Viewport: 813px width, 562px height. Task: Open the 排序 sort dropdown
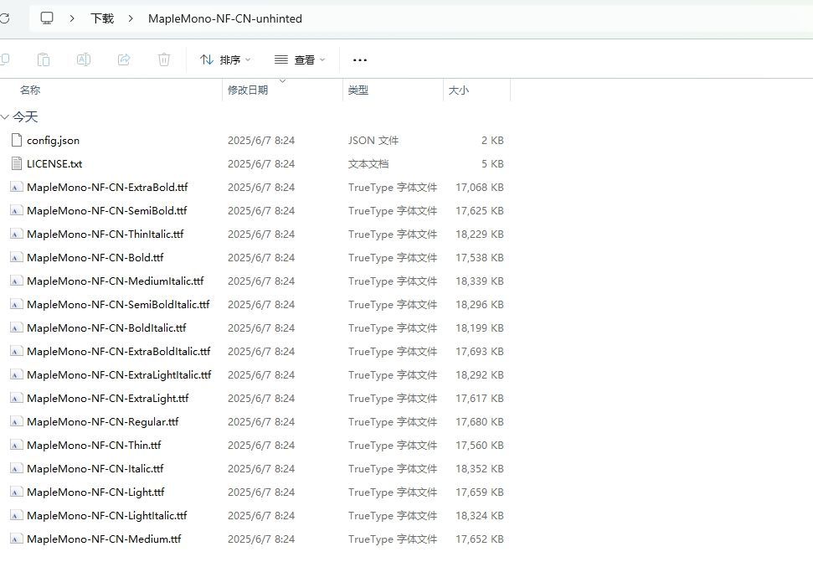(225, 60)
